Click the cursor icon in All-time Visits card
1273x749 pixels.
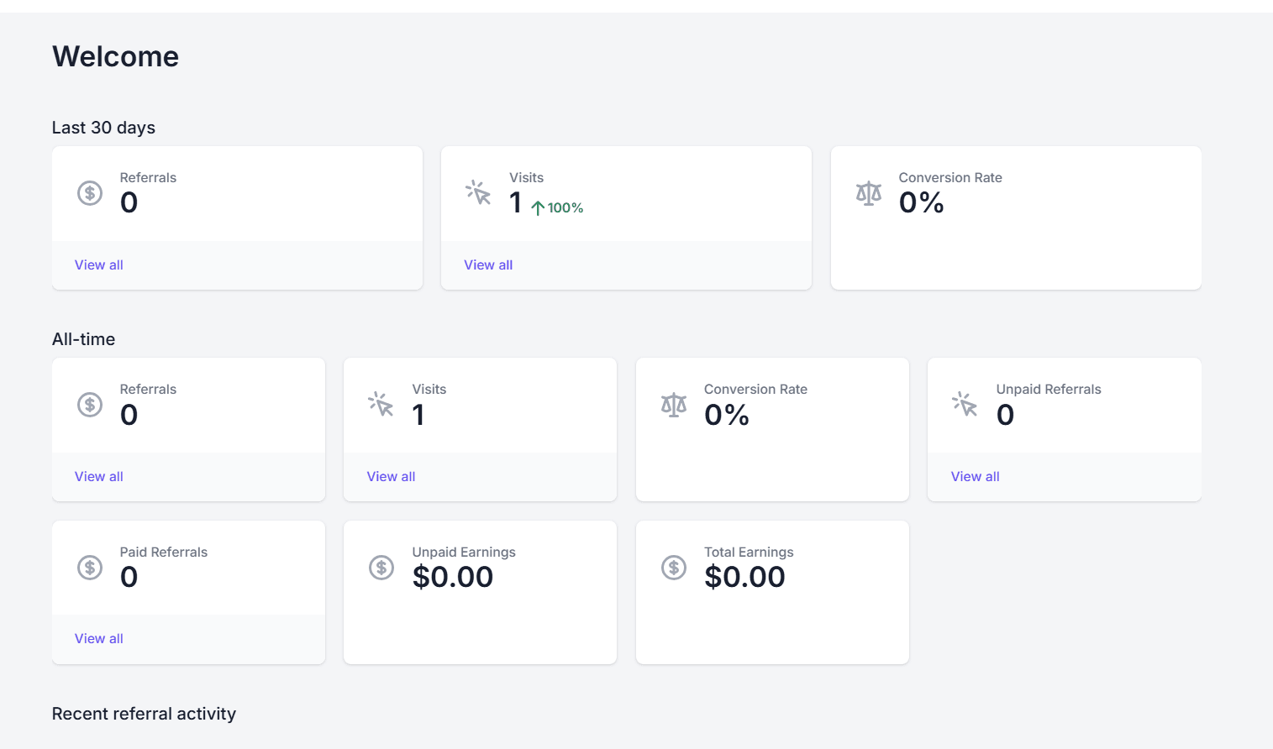[x=381, y=404]
